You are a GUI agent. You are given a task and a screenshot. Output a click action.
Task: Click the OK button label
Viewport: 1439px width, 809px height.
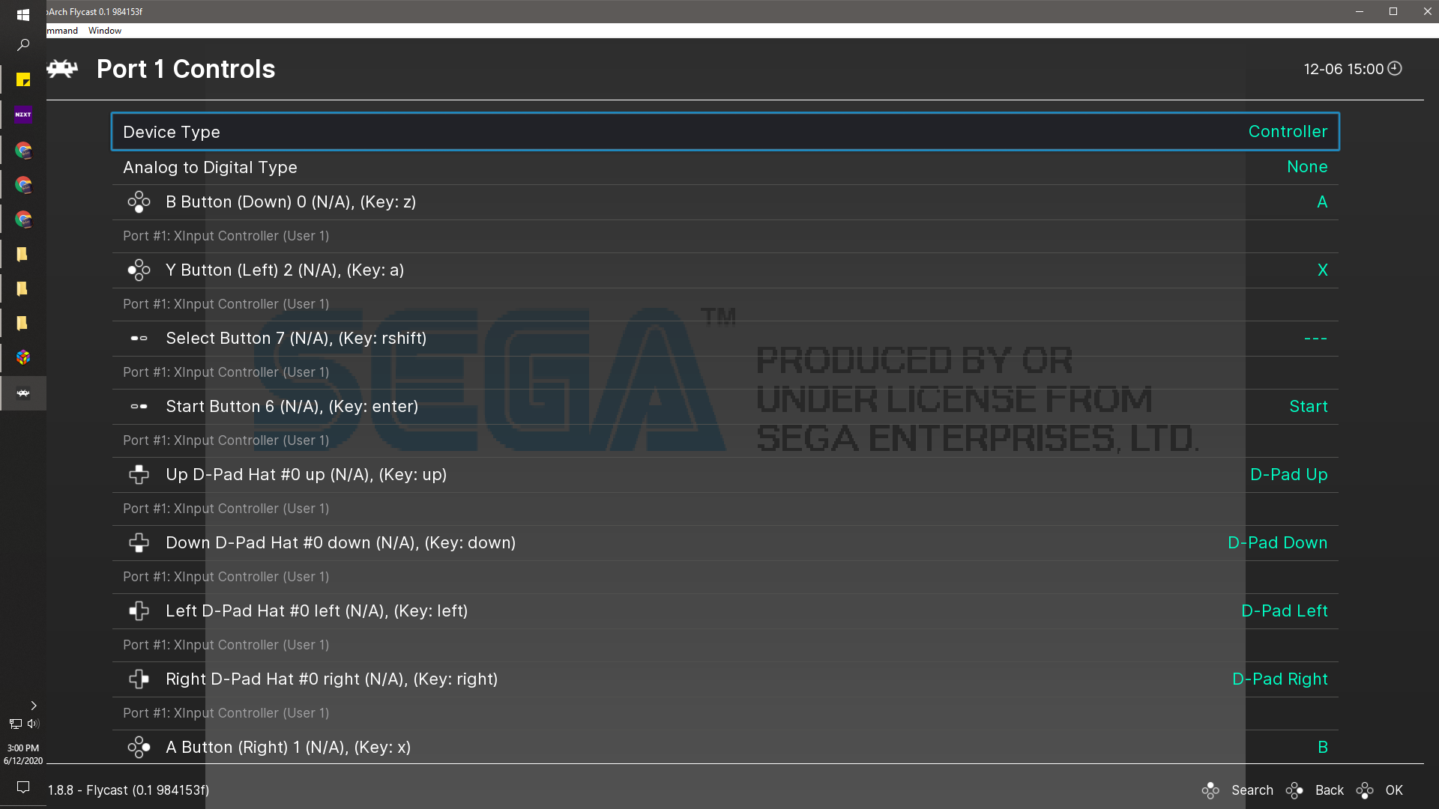[1394, 790]
